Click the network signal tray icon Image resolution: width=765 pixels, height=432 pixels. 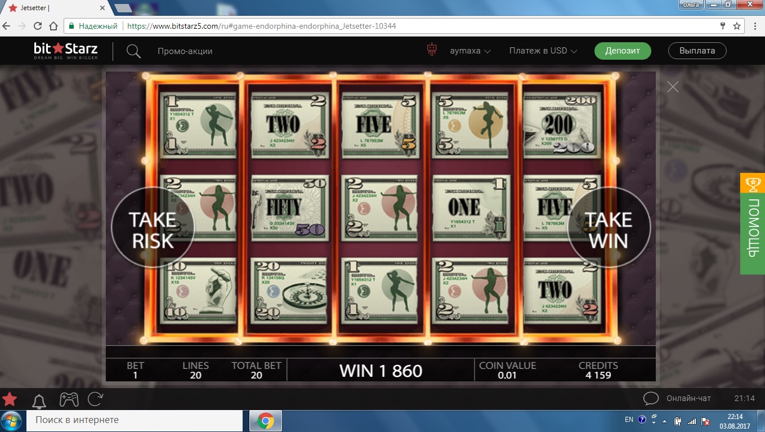tap(692, 420)
